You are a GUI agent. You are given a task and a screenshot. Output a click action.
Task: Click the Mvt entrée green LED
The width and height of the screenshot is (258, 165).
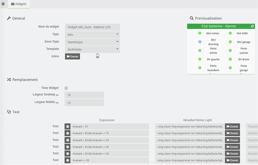[200, 33]
